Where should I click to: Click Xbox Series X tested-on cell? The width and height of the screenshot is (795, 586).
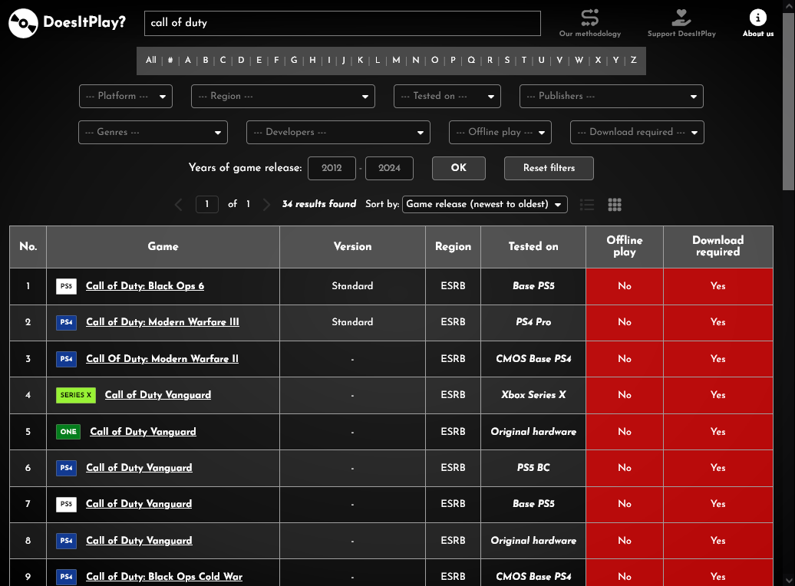pos(533,395)
